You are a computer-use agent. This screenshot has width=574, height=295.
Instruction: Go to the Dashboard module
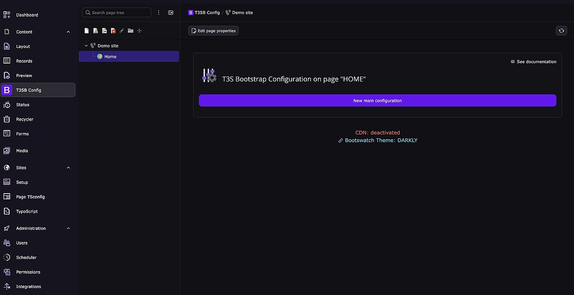pyautogui.click(x=27, y=15)
